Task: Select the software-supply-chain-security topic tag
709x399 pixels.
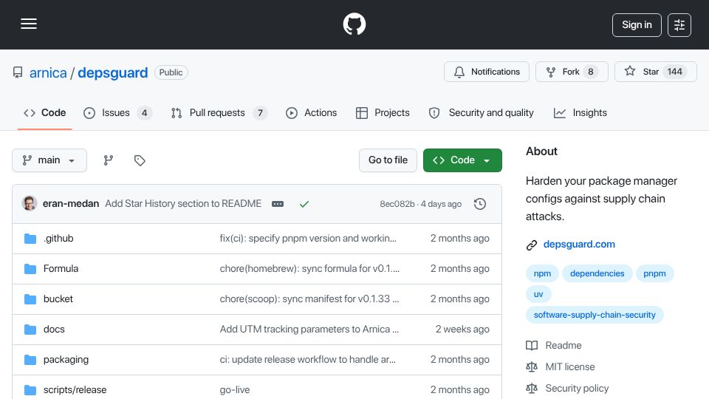Action: pos(594,315)
